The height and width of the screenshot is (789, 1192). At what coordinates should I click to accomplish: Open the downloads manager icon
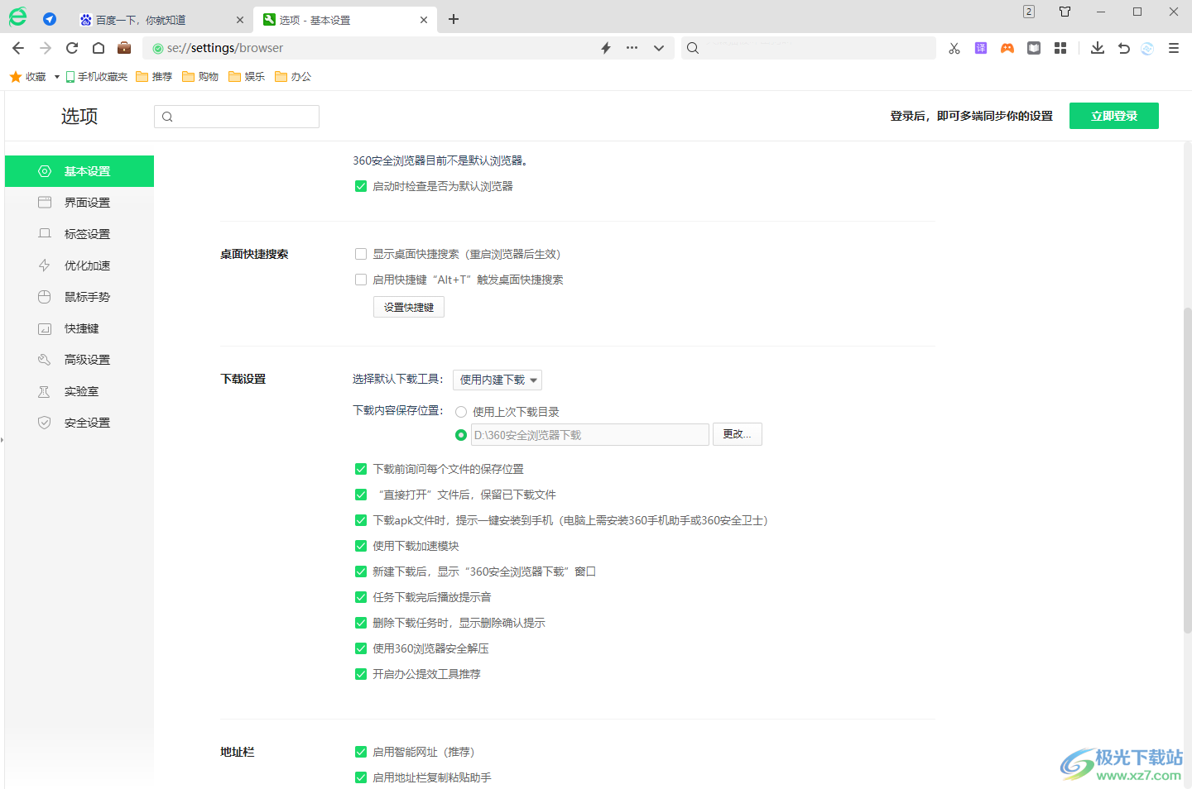[x=1098, y=48]
